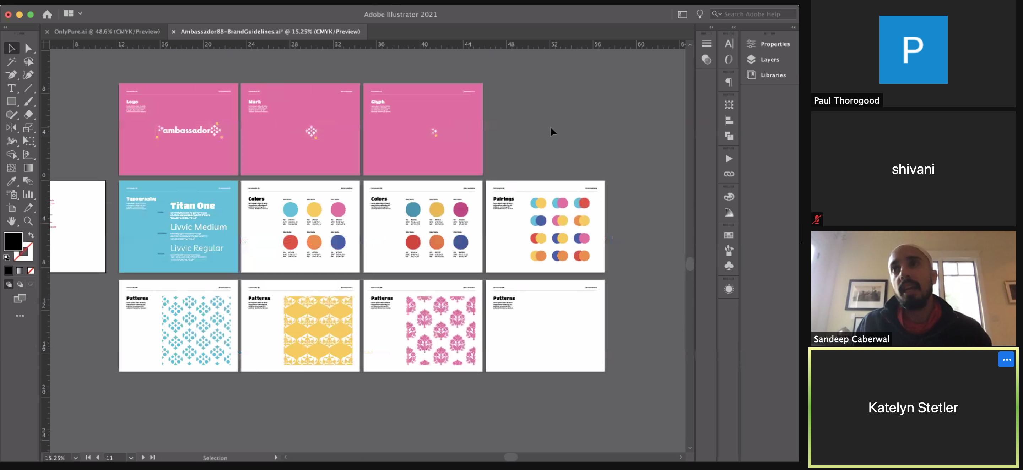Click the Search Adobe Help field
The height and width of the screenshot is (470, 1023).
pyautogui.click(x=753, y=14)
